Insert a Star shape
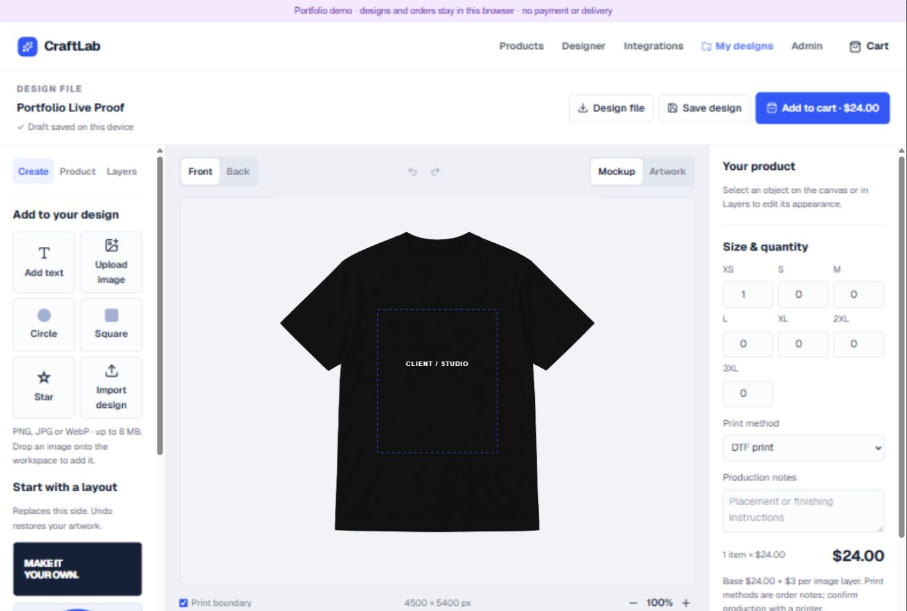907x611 pixels. [x=44, y=387]
